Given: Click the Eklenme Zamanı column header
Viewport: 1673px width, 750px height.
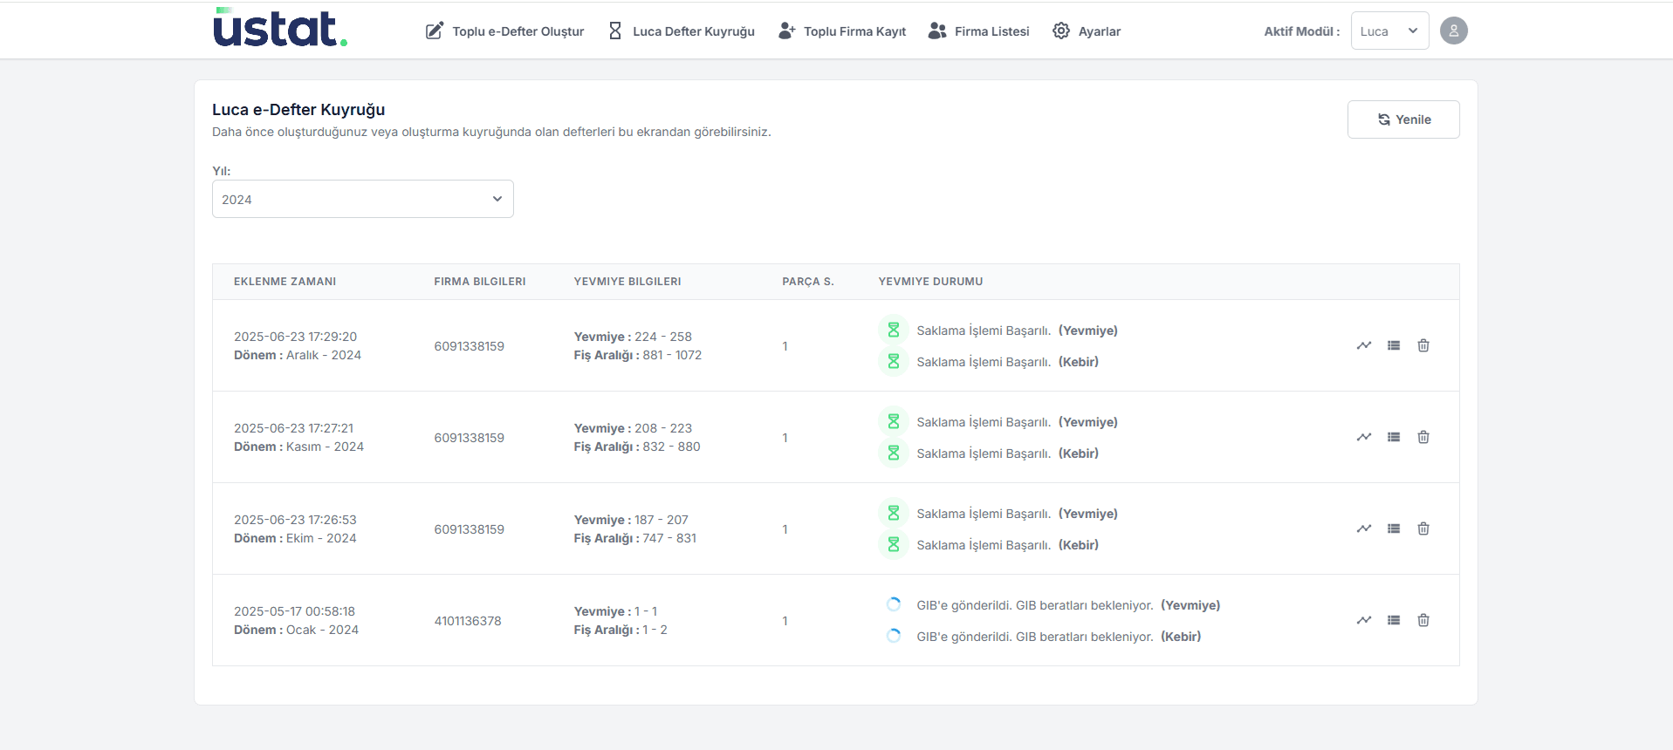Looking at the screenshot, I should (285, 282).
